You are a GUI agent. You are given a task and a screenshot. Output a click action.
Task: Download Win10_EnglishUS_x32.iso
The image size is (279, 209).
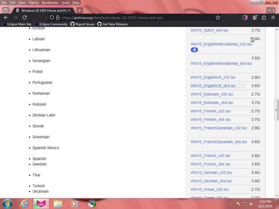pyautogui.click(x=213, y=77)
